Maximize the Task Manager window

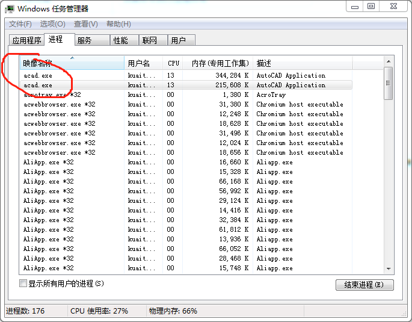click(371, 7)
